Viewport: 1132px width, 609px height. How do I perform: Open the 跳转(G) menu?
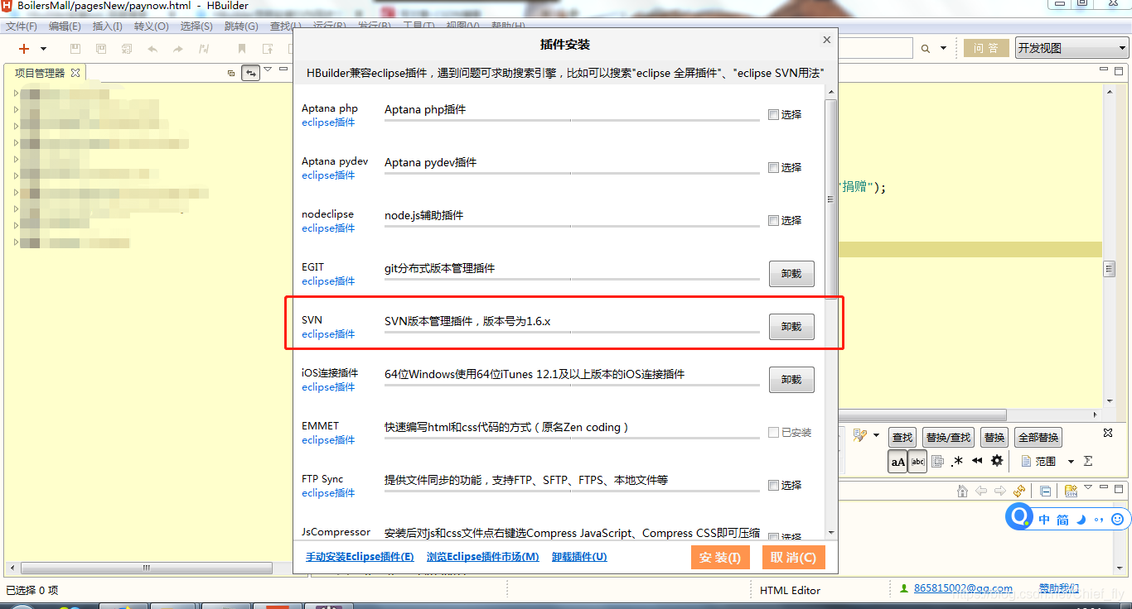241,26
